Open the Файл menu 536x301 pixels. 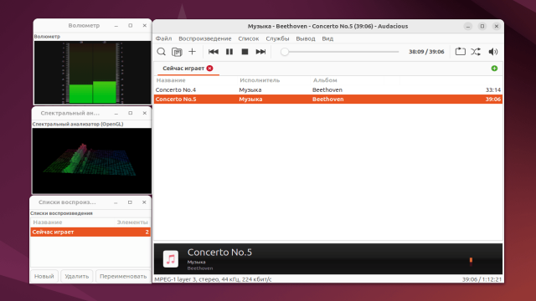164,38
